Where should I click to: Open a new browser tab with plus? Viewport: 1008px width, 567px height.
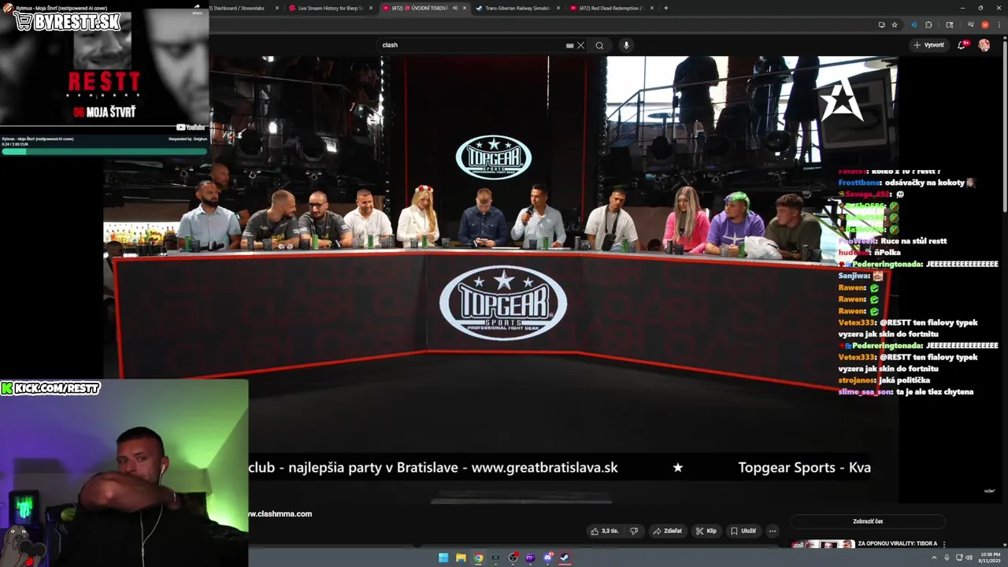point(666,8)
